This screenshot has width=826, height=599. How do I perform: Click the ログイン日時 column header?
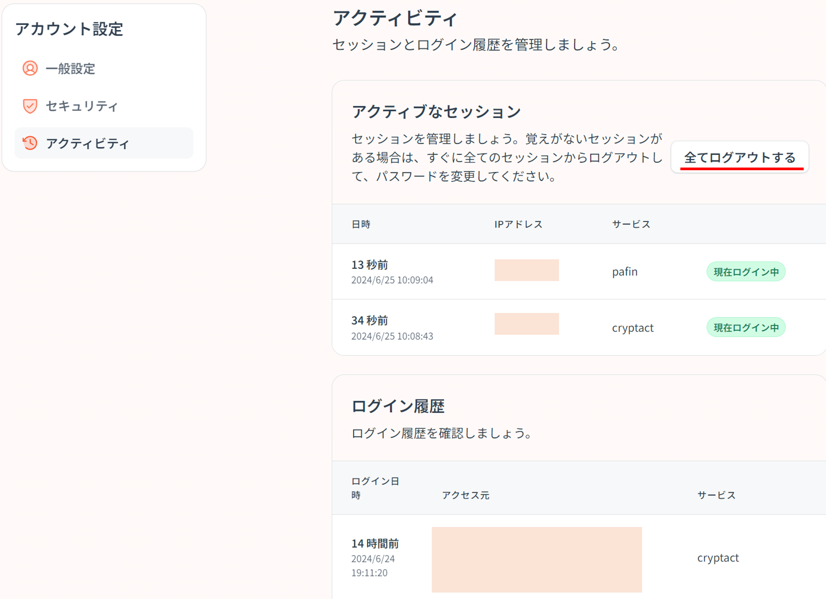pyautogui.click(x=375, y=488)
